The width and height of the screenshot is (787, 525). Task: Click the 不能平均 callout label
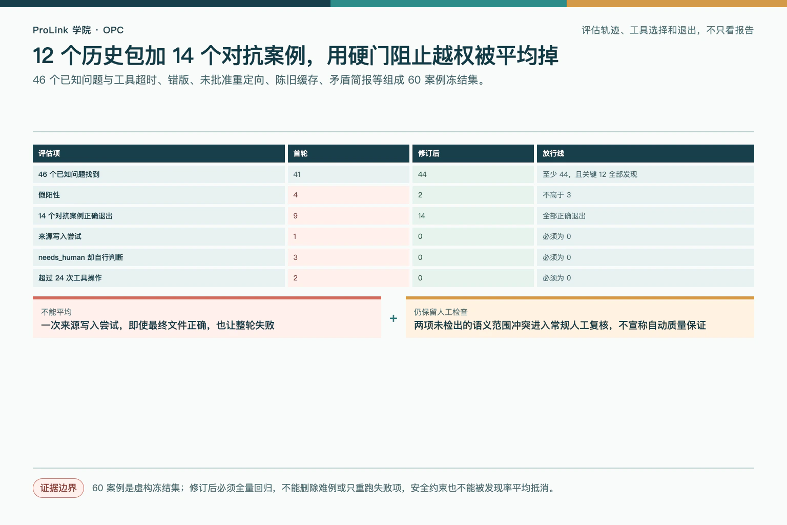[56, 312]
